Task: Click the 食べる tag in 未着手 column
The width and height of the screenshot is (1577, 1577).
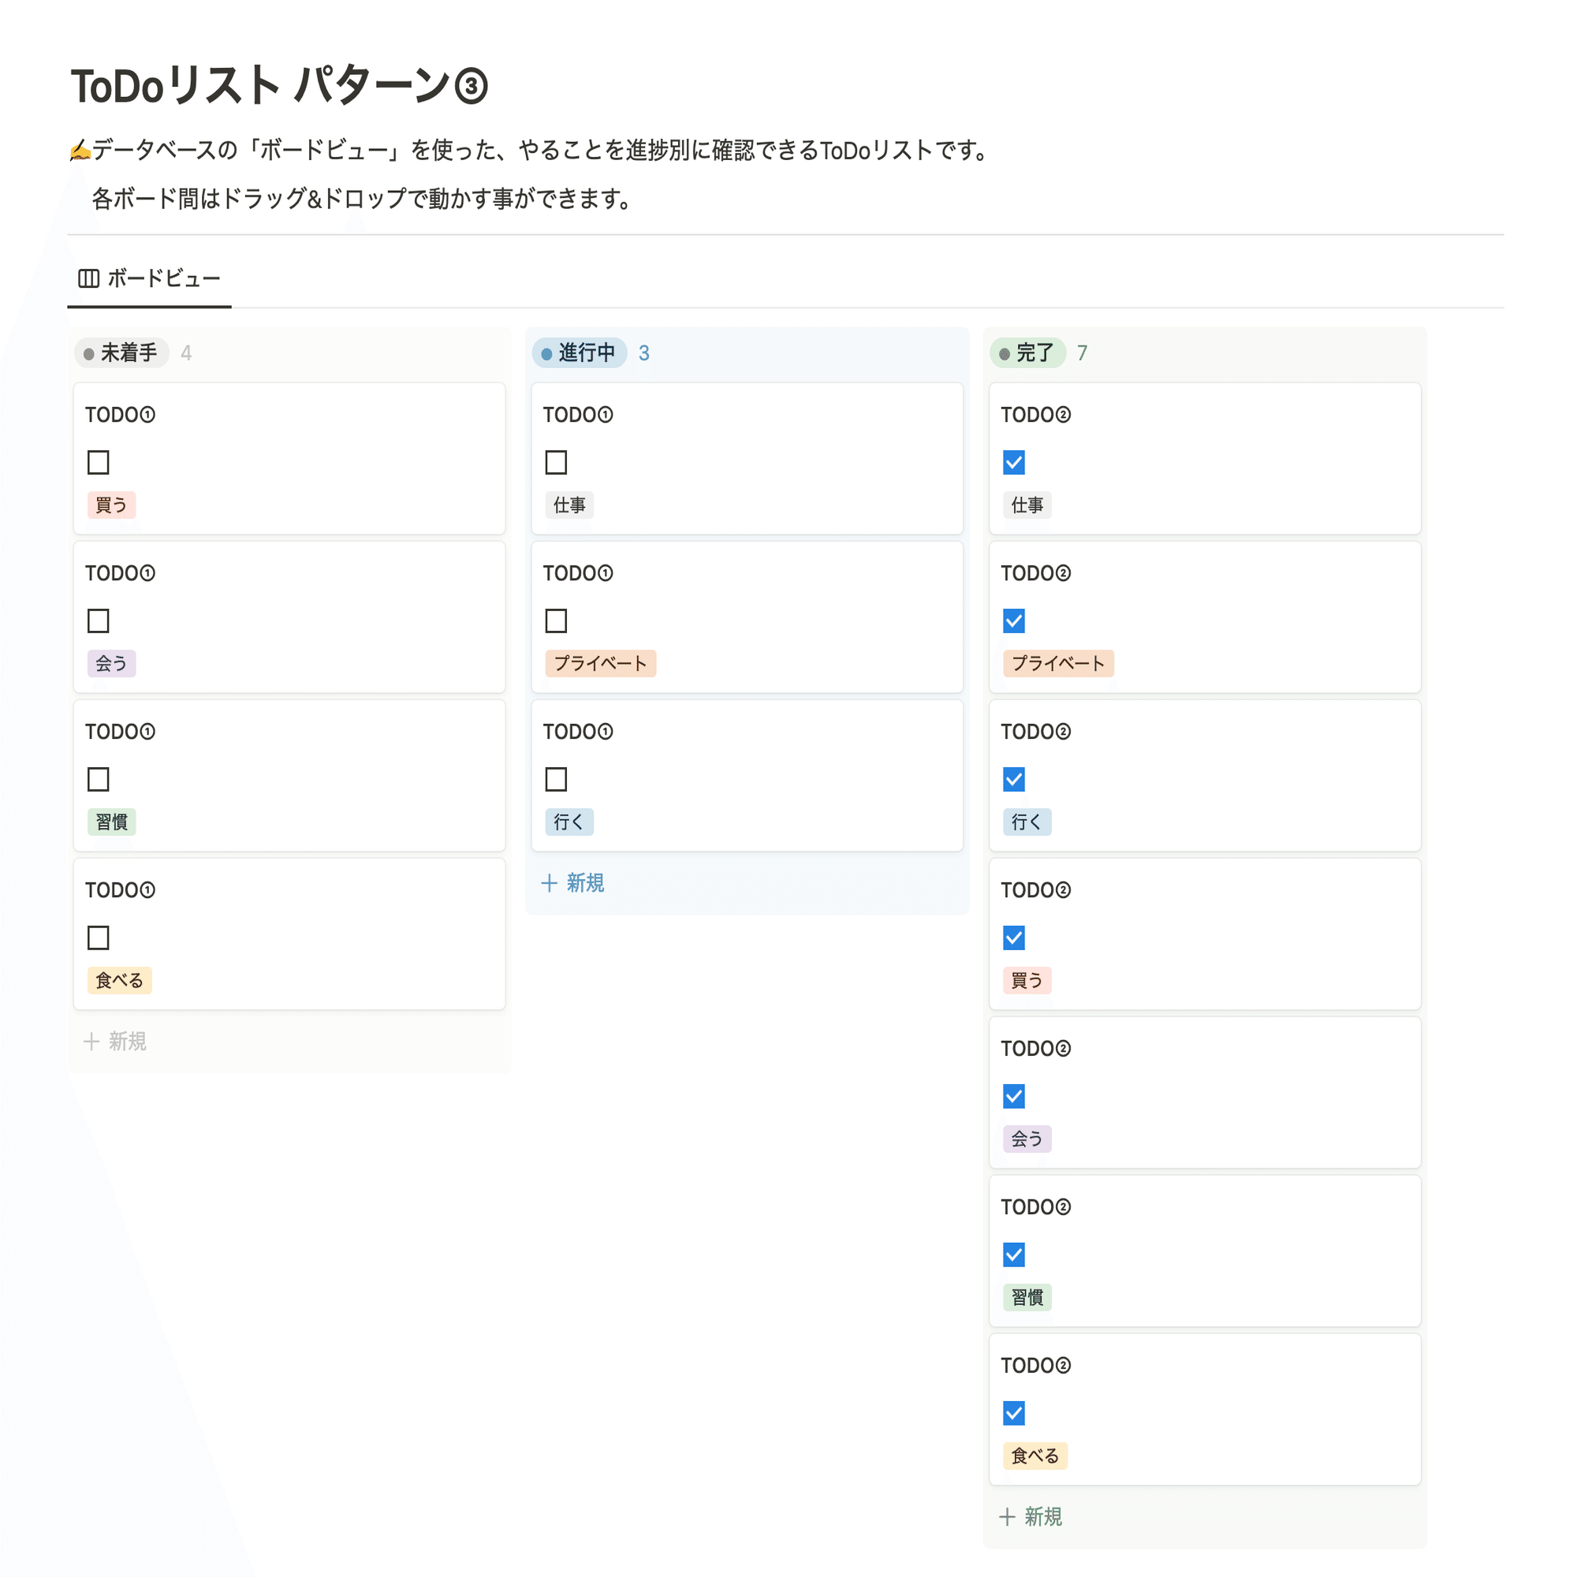Action: click(x=119, y=979)
